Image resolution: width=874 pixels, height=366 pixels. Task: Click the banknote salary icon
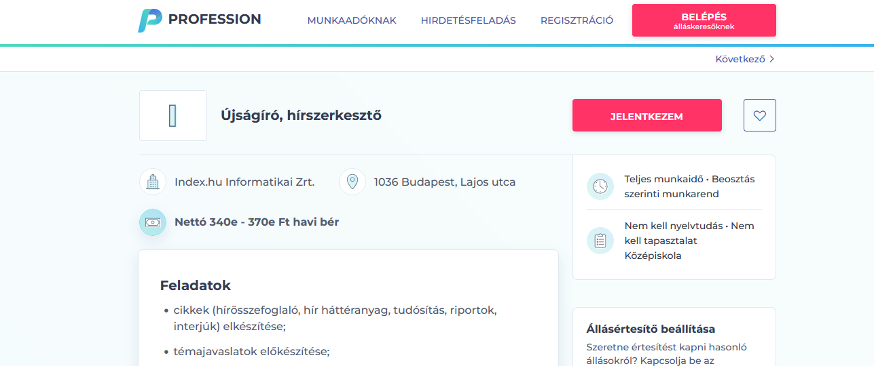[153, 222]
